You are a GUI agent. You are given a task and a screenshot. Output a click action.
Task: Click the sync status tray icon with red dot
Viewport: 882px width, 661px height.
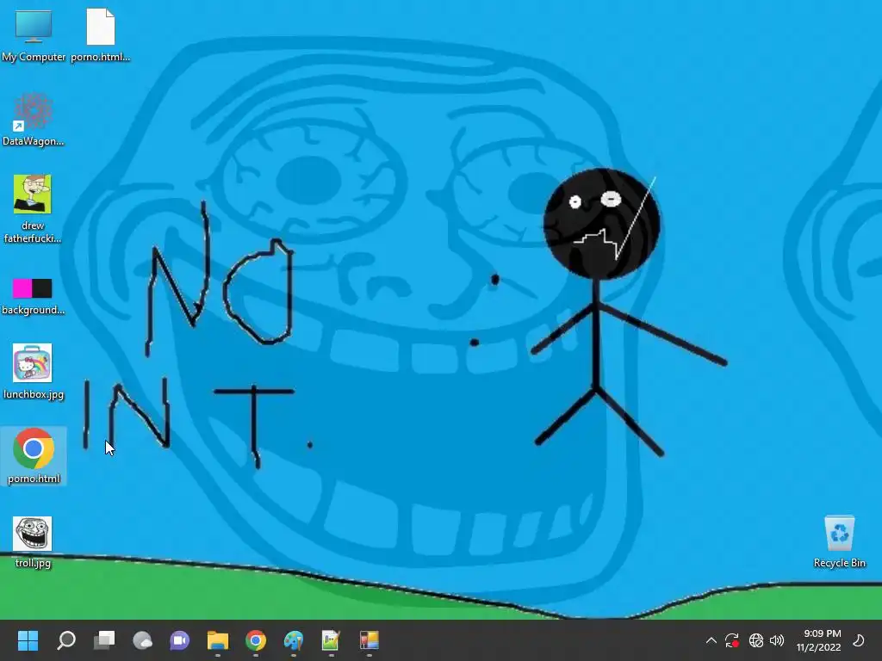(x=732, y=640)
